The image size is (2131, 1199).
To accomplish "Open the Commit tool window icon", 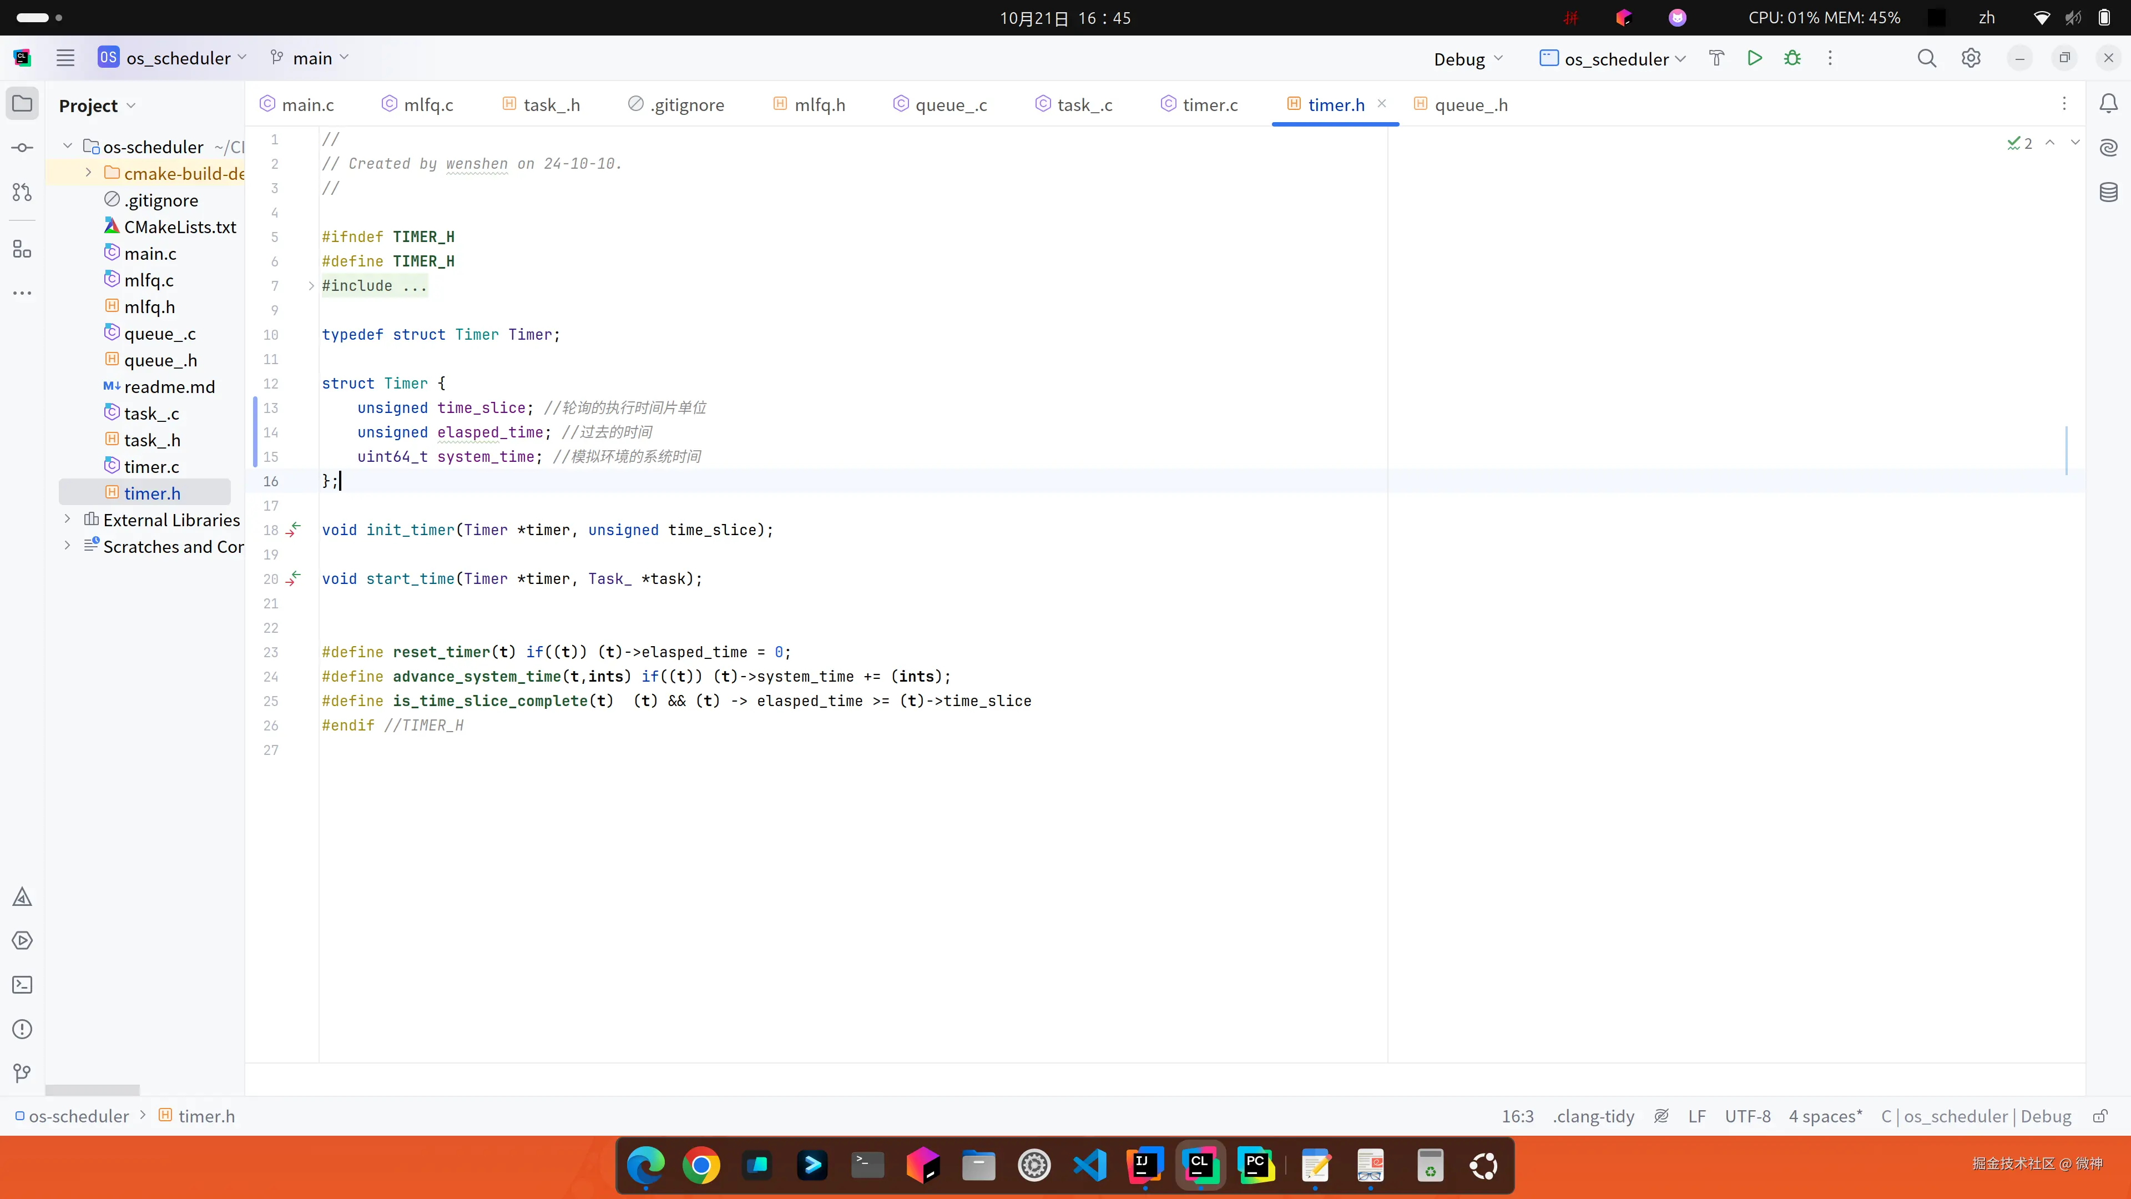I will 22,148.
